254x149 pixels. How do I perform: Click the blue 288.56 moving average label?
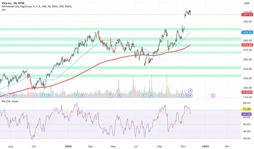coord(247,33)
